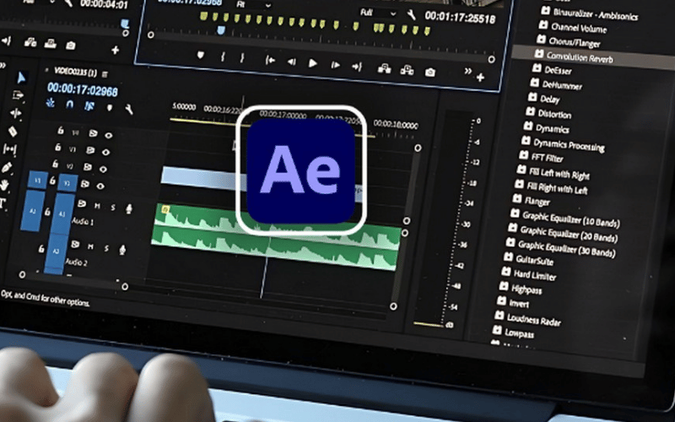The height and width of the screenshot is (422, 675).
Task: Toggle Linked Selection in timeline
Action: click(89, 105)
